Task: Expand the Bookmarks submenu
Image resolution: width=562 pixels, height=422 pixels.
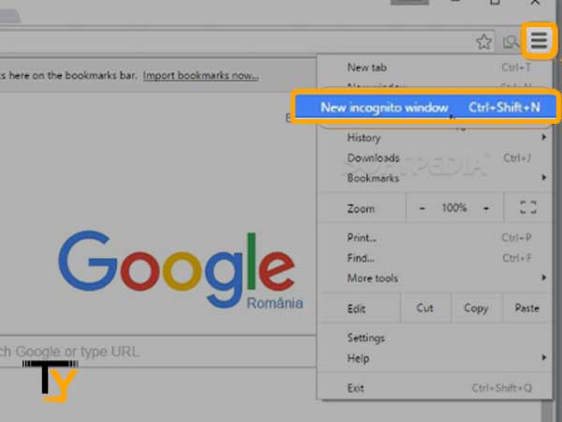Action: (435, 178)
